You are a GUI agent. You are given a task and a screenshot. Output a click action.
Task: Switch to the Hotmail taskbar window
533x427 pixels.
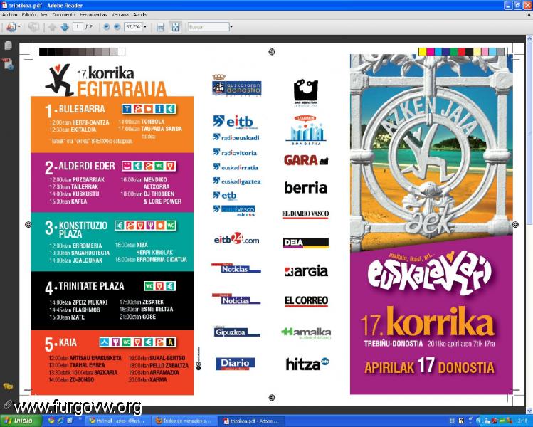point(117,421)
